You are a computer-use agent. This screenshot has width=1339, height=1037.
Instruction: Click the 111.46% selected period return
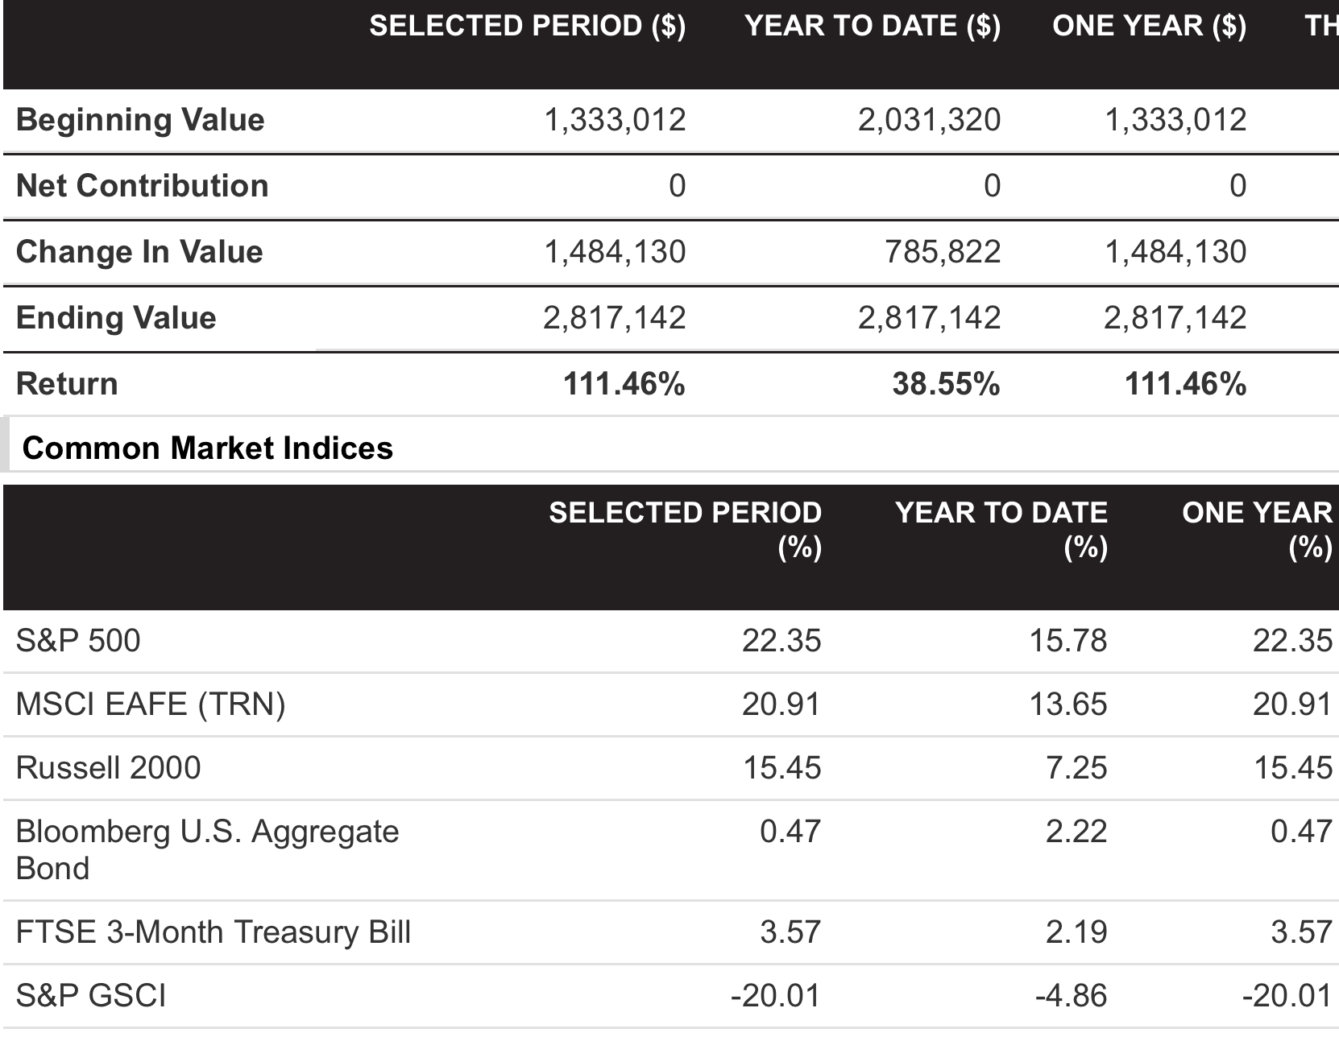click(x=624, y=384)
